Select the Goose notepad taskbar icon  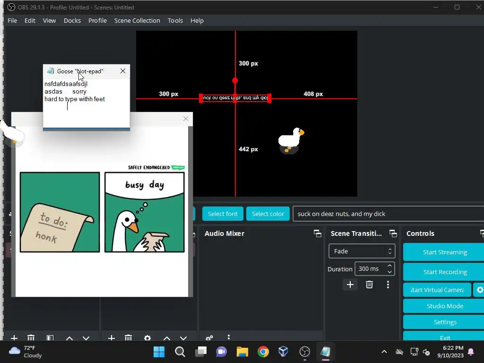pyautogui.click(x=325, y=352)
